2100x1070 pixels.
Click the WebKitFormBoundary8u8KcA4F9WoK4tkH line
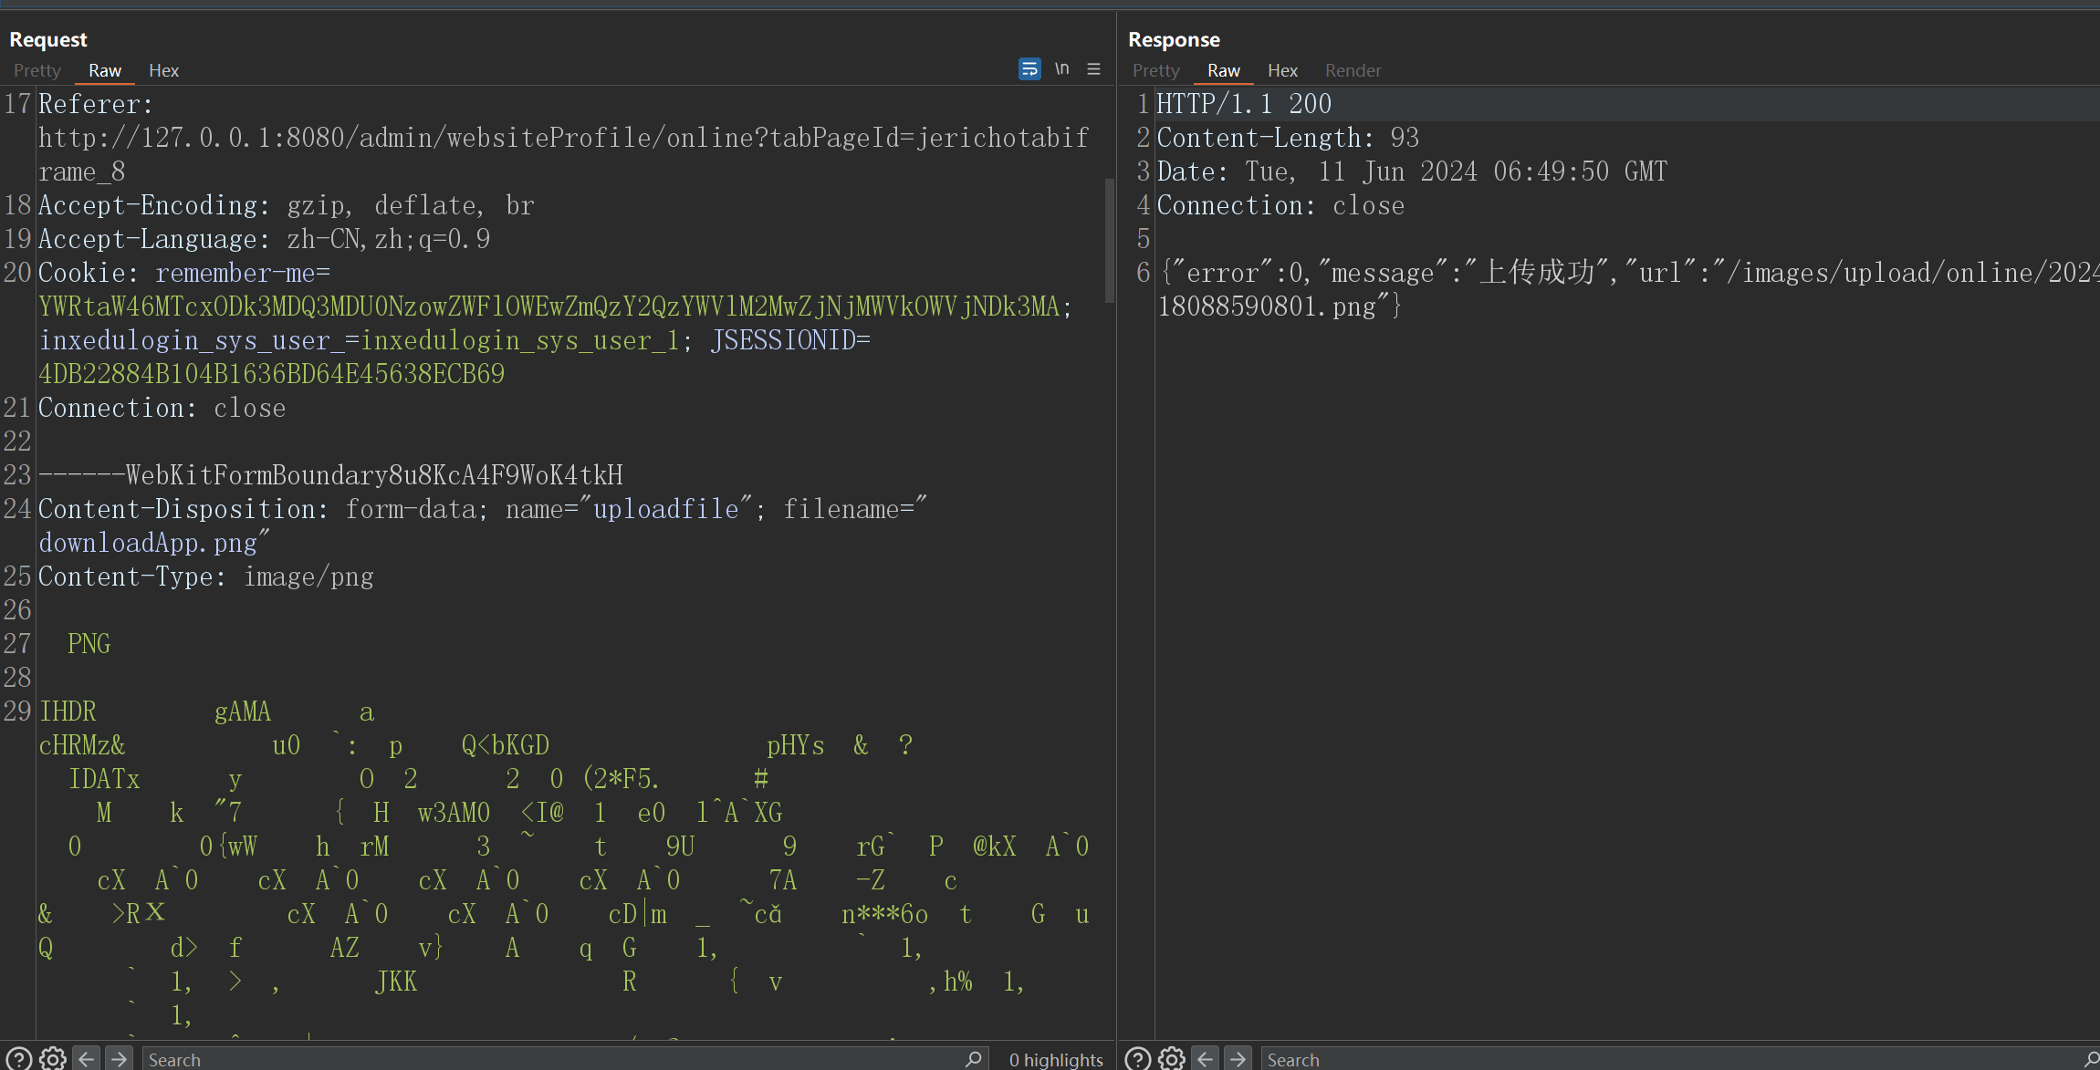click(330, 475)
